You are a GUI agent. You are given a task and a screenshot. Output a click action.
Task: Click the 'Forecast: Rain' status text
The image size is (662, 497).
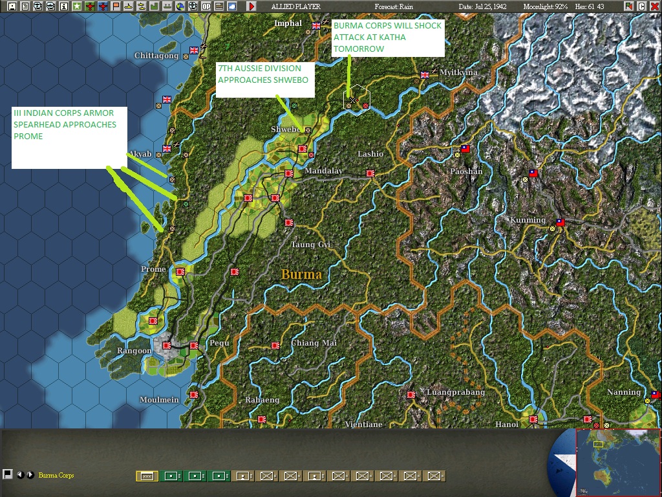(x=394, y=6)
